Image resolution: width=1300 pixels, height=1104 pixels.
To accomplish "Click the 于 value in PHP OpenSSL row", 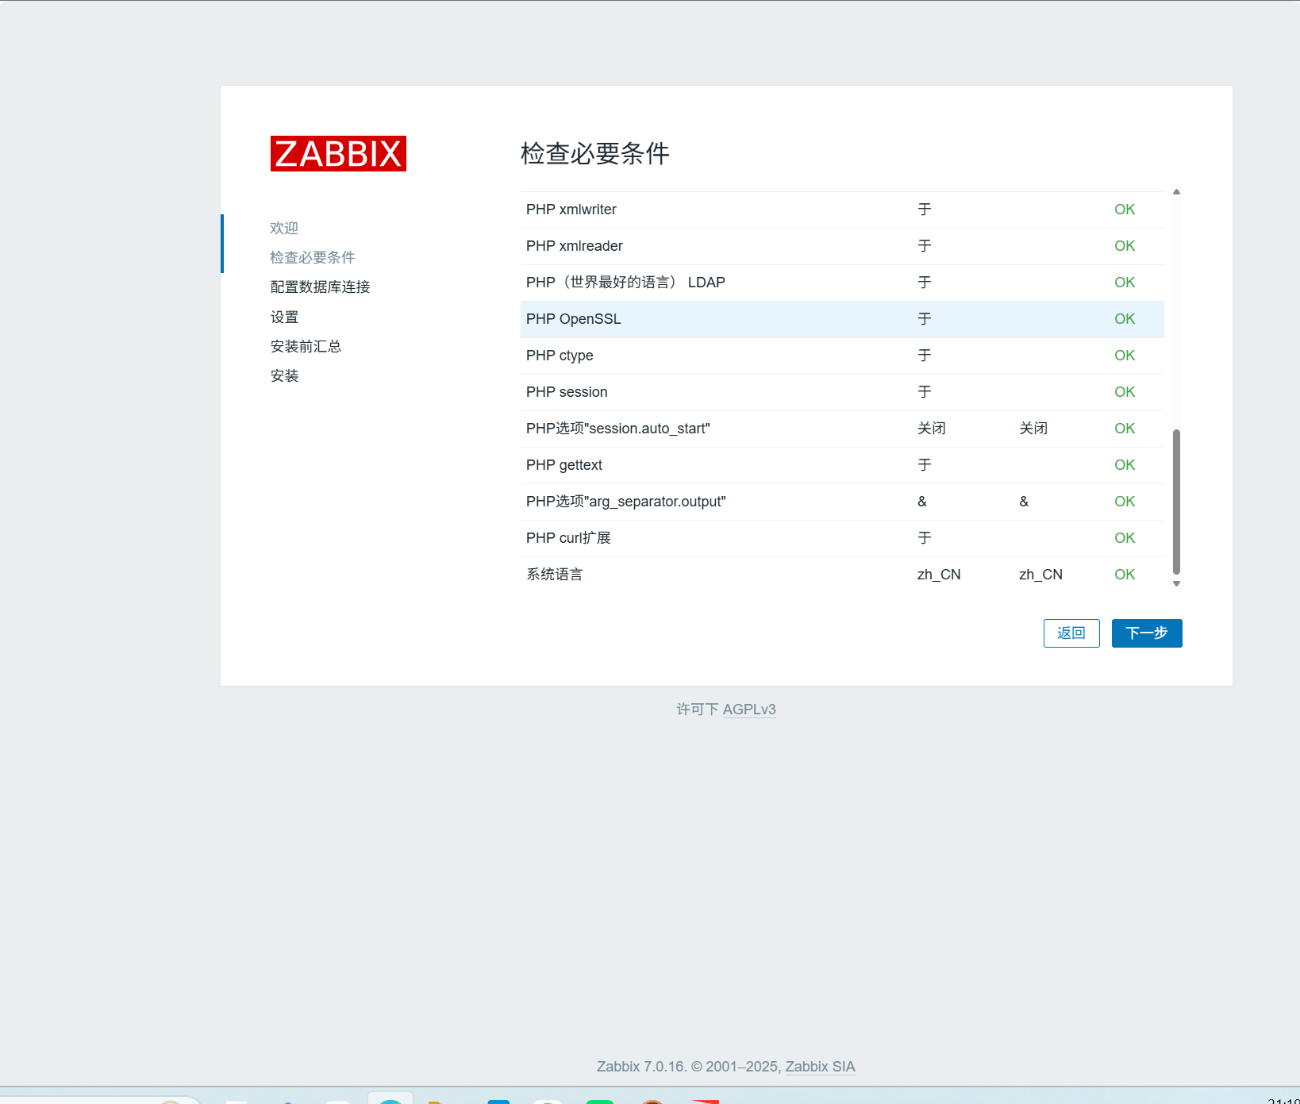I will tap(925, 319).
